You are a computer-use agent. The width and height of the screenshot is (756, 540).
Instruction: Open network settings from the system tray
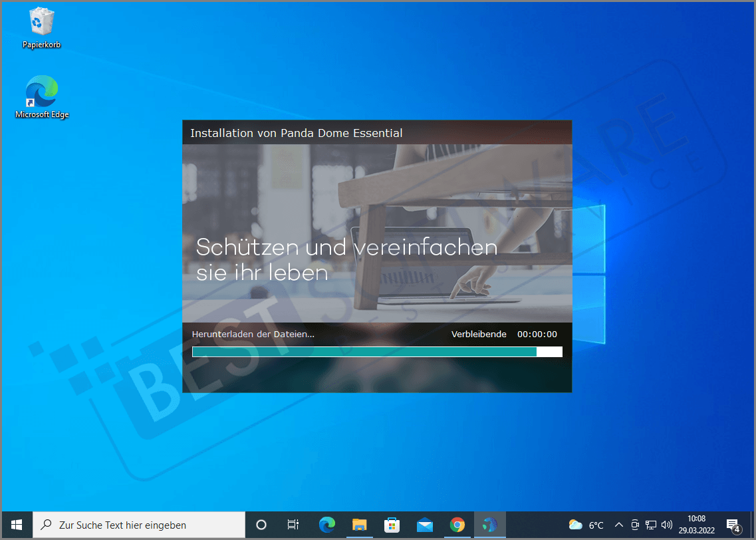[x=651, y=525]
